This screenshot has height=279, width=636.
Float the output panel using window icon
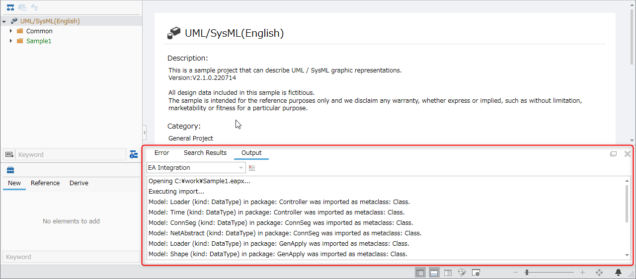pyautogui.click(x=613, y=154)
